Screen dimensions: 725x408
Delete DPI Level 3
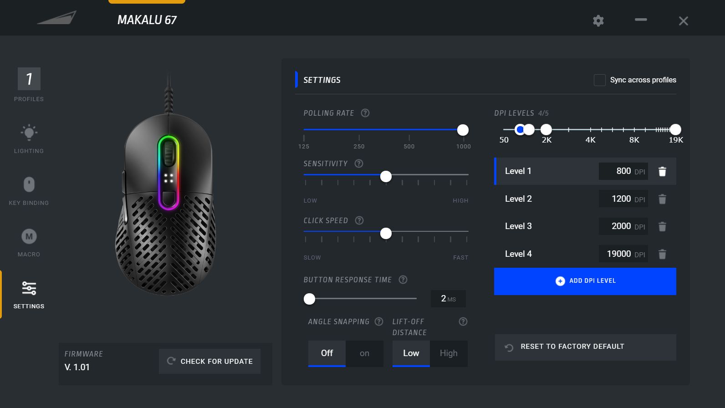click(x=663, y=226)
